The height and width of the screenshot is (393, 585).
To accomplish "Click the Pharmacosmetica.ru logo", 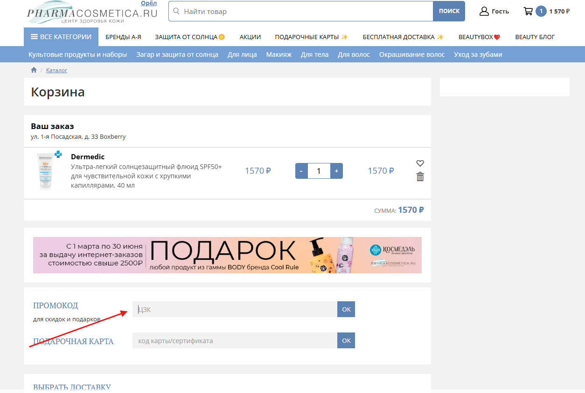I will pos(92,13).
